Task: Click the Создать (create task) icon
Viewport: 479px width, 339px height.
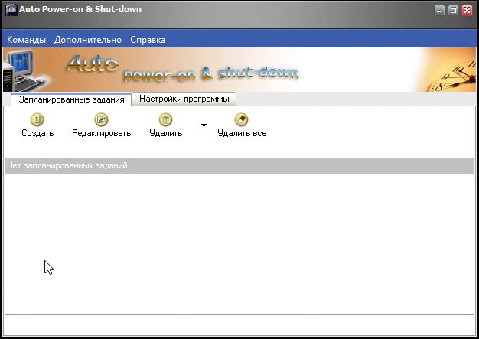Action: pos(37,119)
